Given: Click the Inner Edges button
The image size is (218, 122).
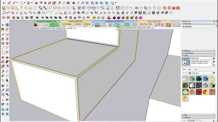Looking at the screenshot, I should [67, 24].
